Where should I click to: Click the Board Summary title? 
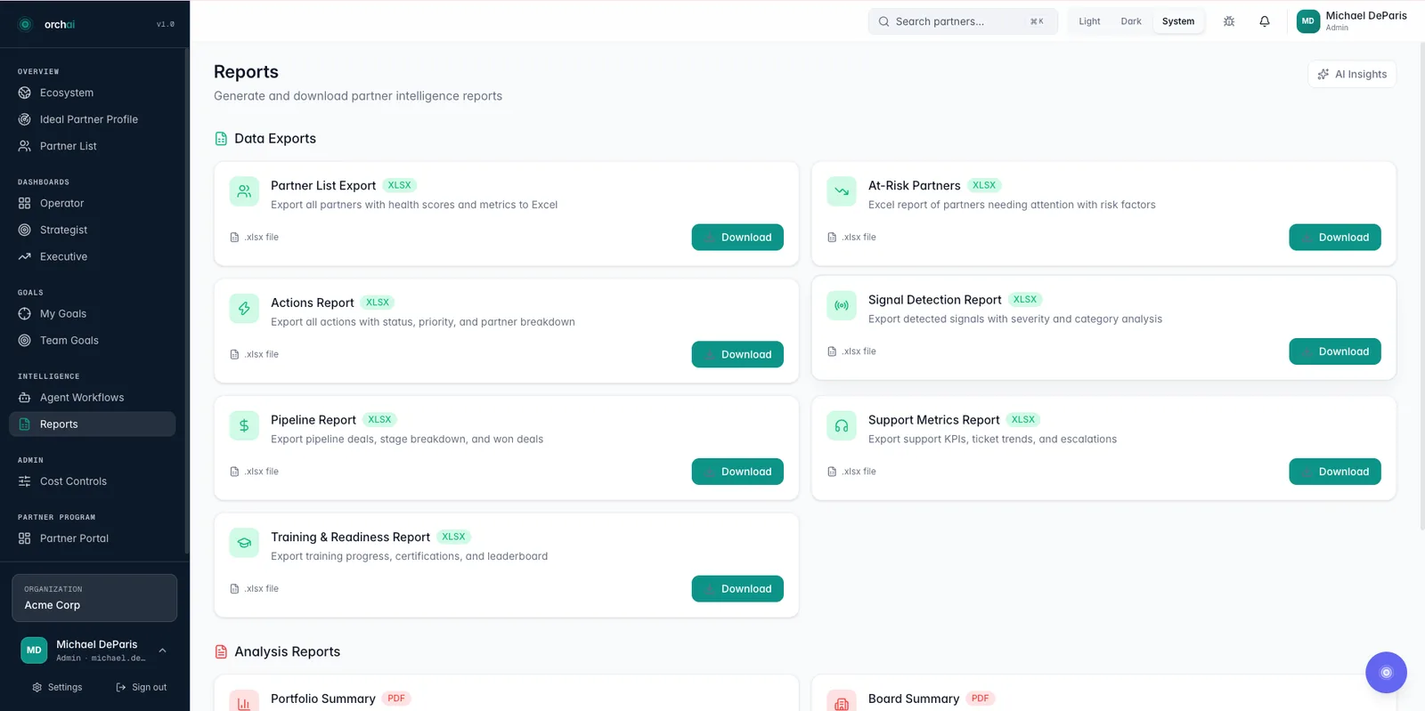point(914,699)
